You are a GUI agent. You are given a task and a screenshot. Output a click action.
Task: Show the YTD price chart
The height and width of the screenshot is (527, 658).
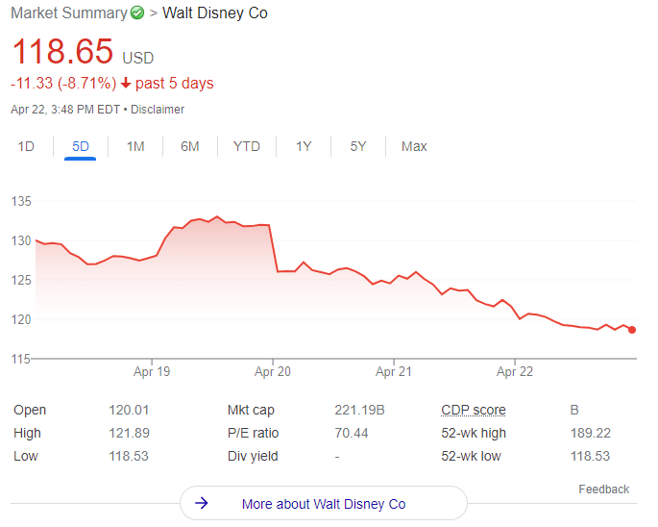point(247,146)
